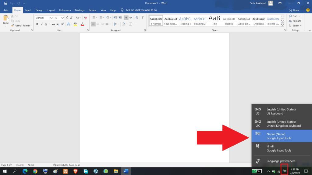Screen dimensions: 312x175
Task: Apply subscript formatting
Action: click(58, 24)
